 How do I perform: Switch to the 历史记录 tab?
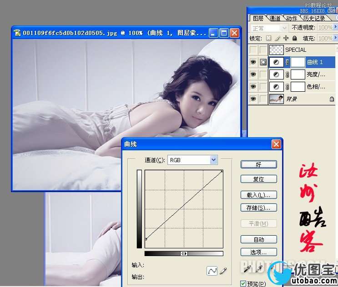pos(314,18)
